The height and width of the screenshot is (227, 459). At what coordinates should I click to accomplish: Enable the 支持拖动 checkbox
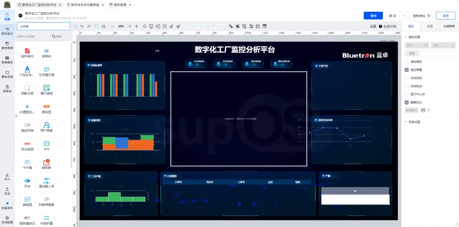click(407, 86)
